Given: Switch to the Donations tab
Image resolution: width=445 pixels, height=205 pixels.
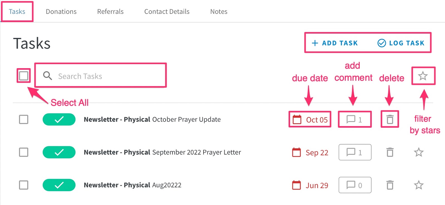Looking at the screenshot, I should pyautogui.click(x=61, y=11).
